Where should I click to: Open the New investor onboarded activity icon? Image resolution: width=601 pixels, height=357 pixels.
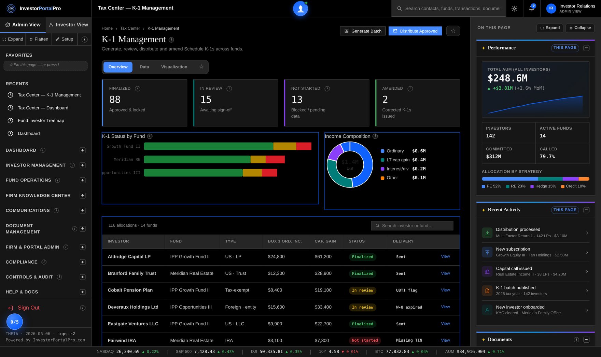(487, 310)
